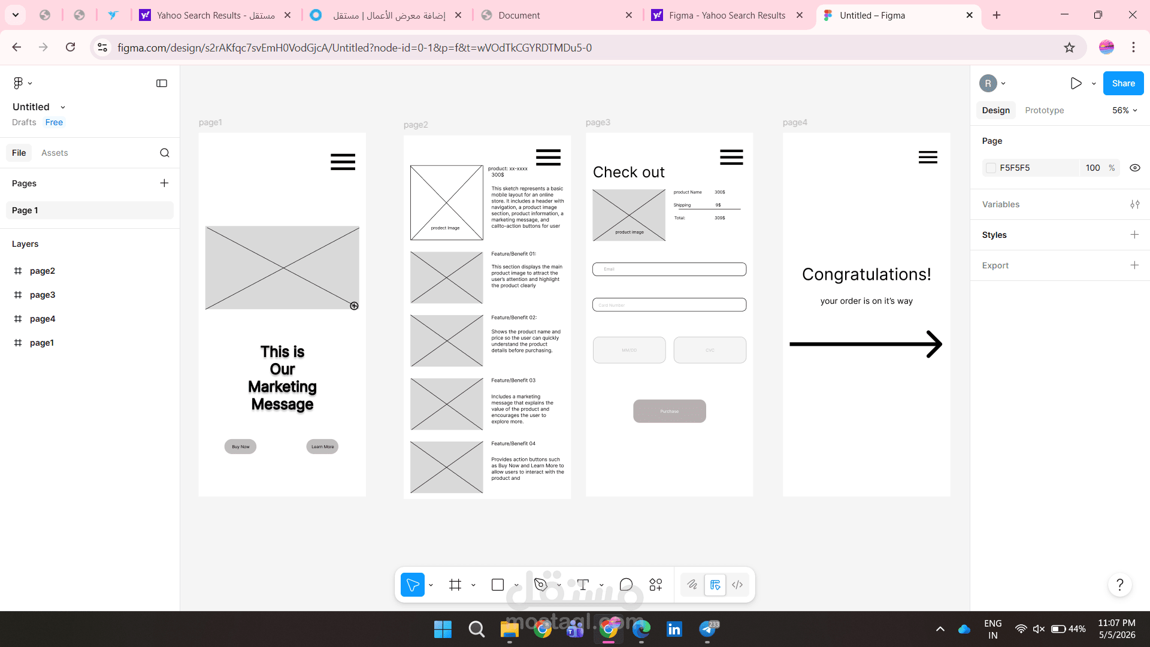Screen dimensions: 1150x647
Task: Switch to Design mode icon in toolbar
Action: pos(715,585)
